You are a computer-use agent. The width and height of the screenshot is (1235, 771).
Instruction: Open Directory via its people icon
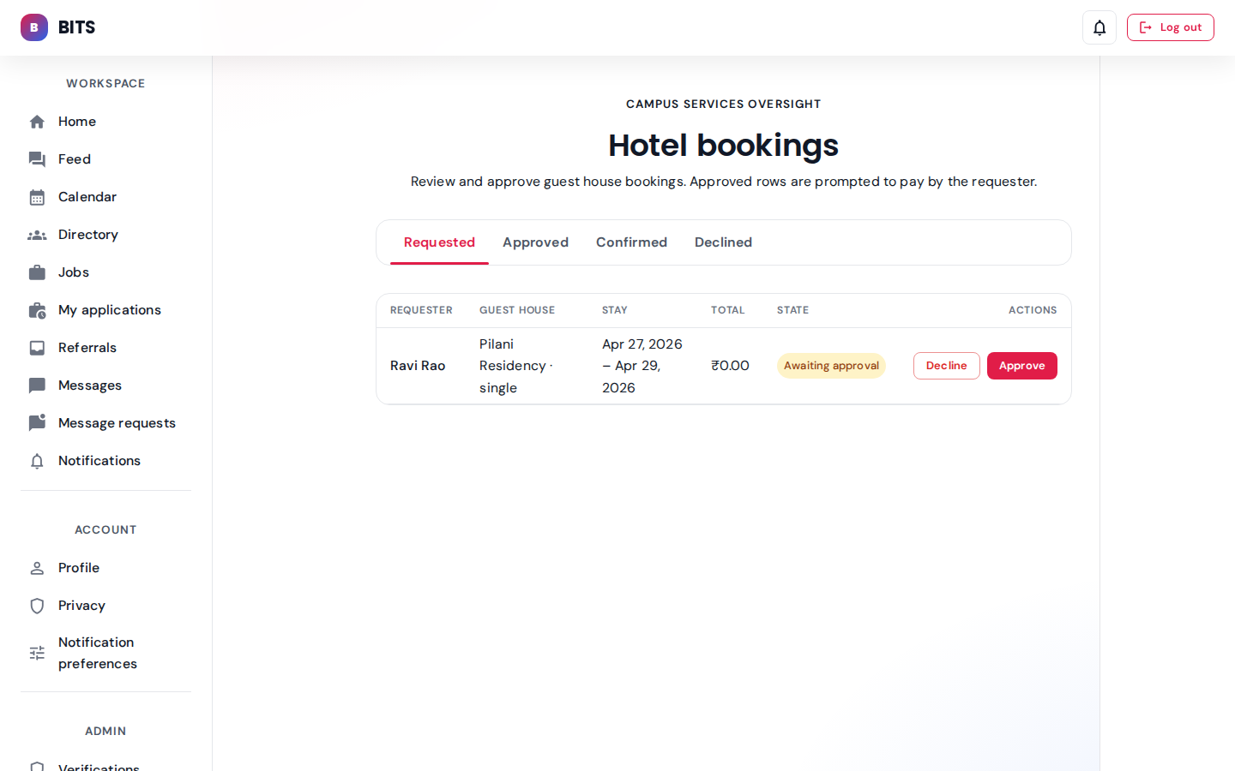click(x=37, y=235)
